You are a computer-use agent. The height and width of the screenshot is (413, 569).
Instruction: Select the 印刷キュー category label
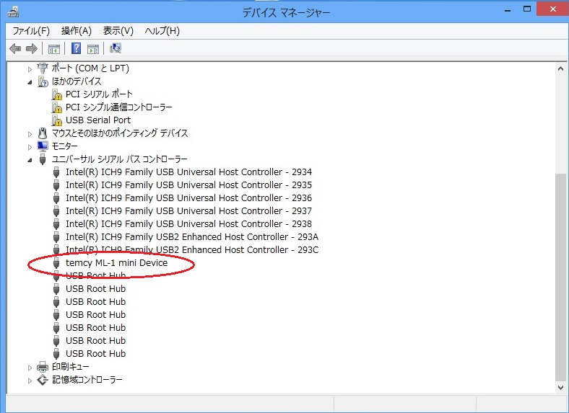tap(70, 367)
